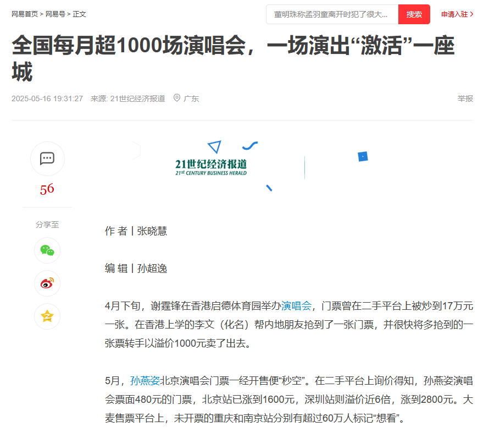Click the location pin icon beside 广东
This screenshot has height=443, width=489.
tap(177, 98)
